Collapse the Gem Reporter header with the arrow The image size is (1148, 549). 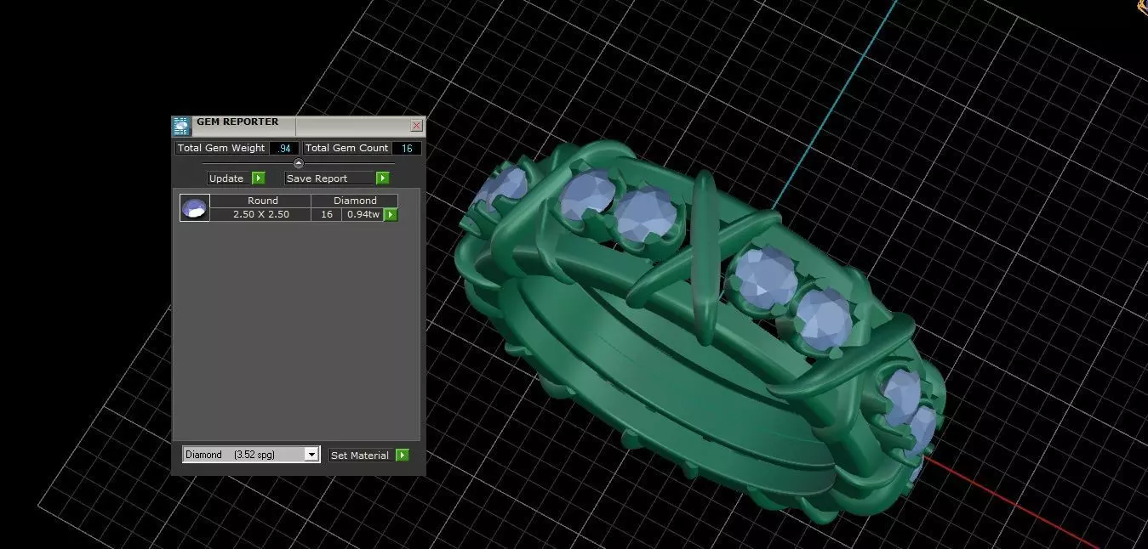coord(298,163)
